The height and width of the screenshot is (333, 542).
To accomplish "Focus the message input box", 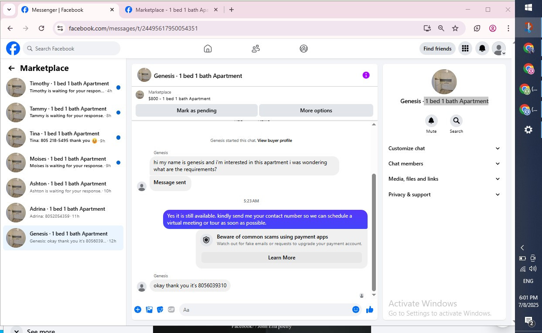I will click(265, 309).
